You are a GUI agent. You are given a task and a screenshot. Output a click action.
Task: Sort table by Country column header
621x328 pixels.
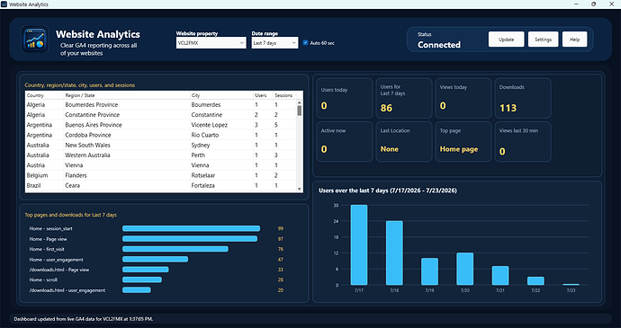pos(44,95)
